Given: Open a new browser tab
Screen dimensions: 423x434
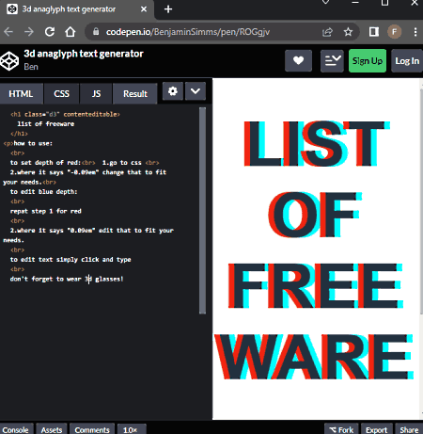Looking at the screenshot, I should pos(168,9).
